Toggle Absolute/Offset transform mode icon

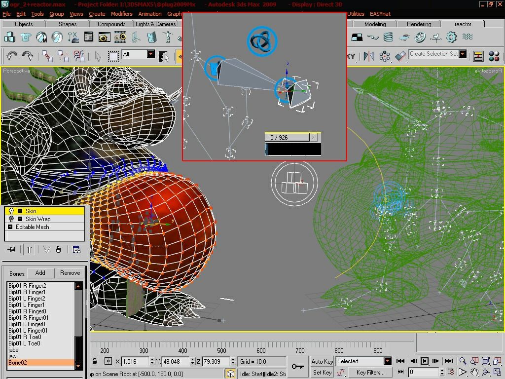point(108,361)
